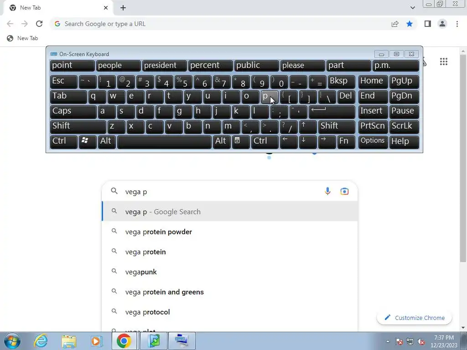
Task: Select suggestion vega protein powder
Action: [x=230, y=232]
